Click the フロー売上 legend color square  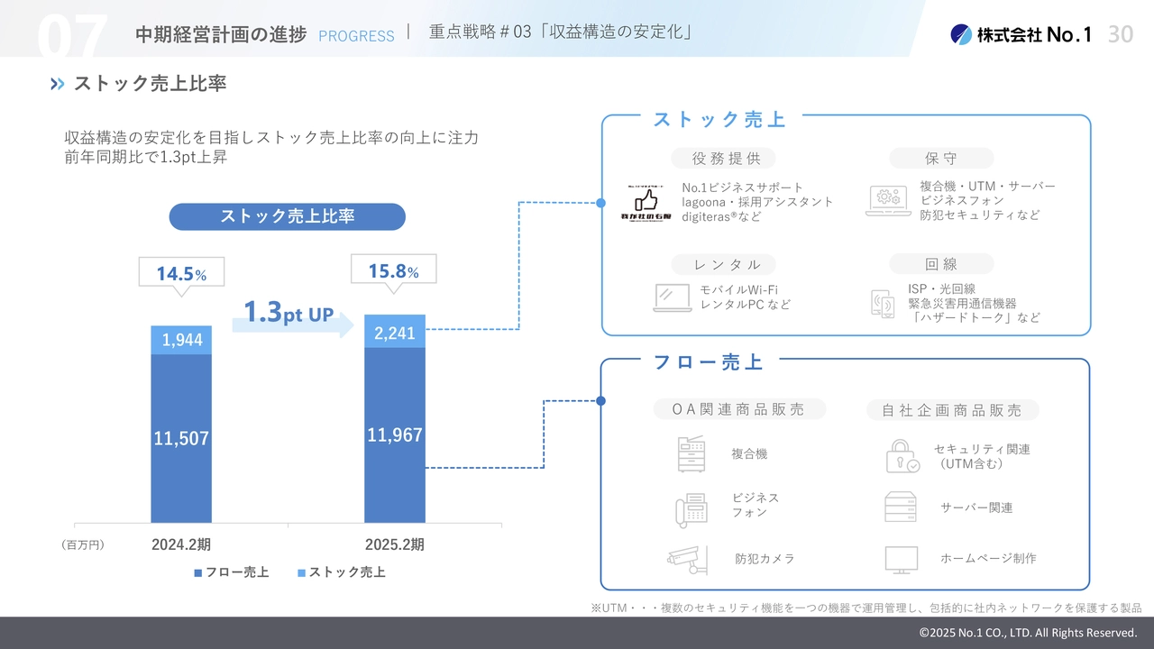tap(197, 572)
